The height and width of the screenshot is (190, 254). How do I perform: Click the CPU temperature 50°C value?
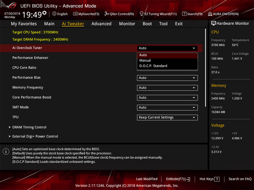tap(235, 45)
